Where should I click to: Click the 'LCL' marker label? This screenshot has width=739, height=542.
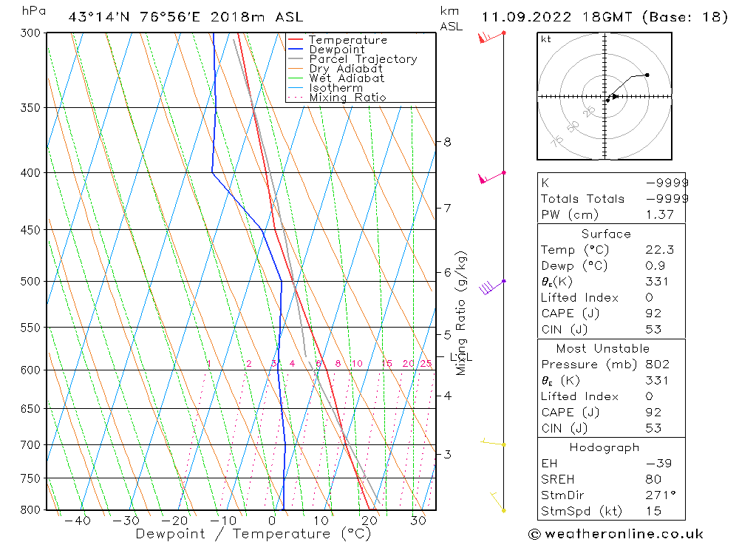tap(461, 357)
